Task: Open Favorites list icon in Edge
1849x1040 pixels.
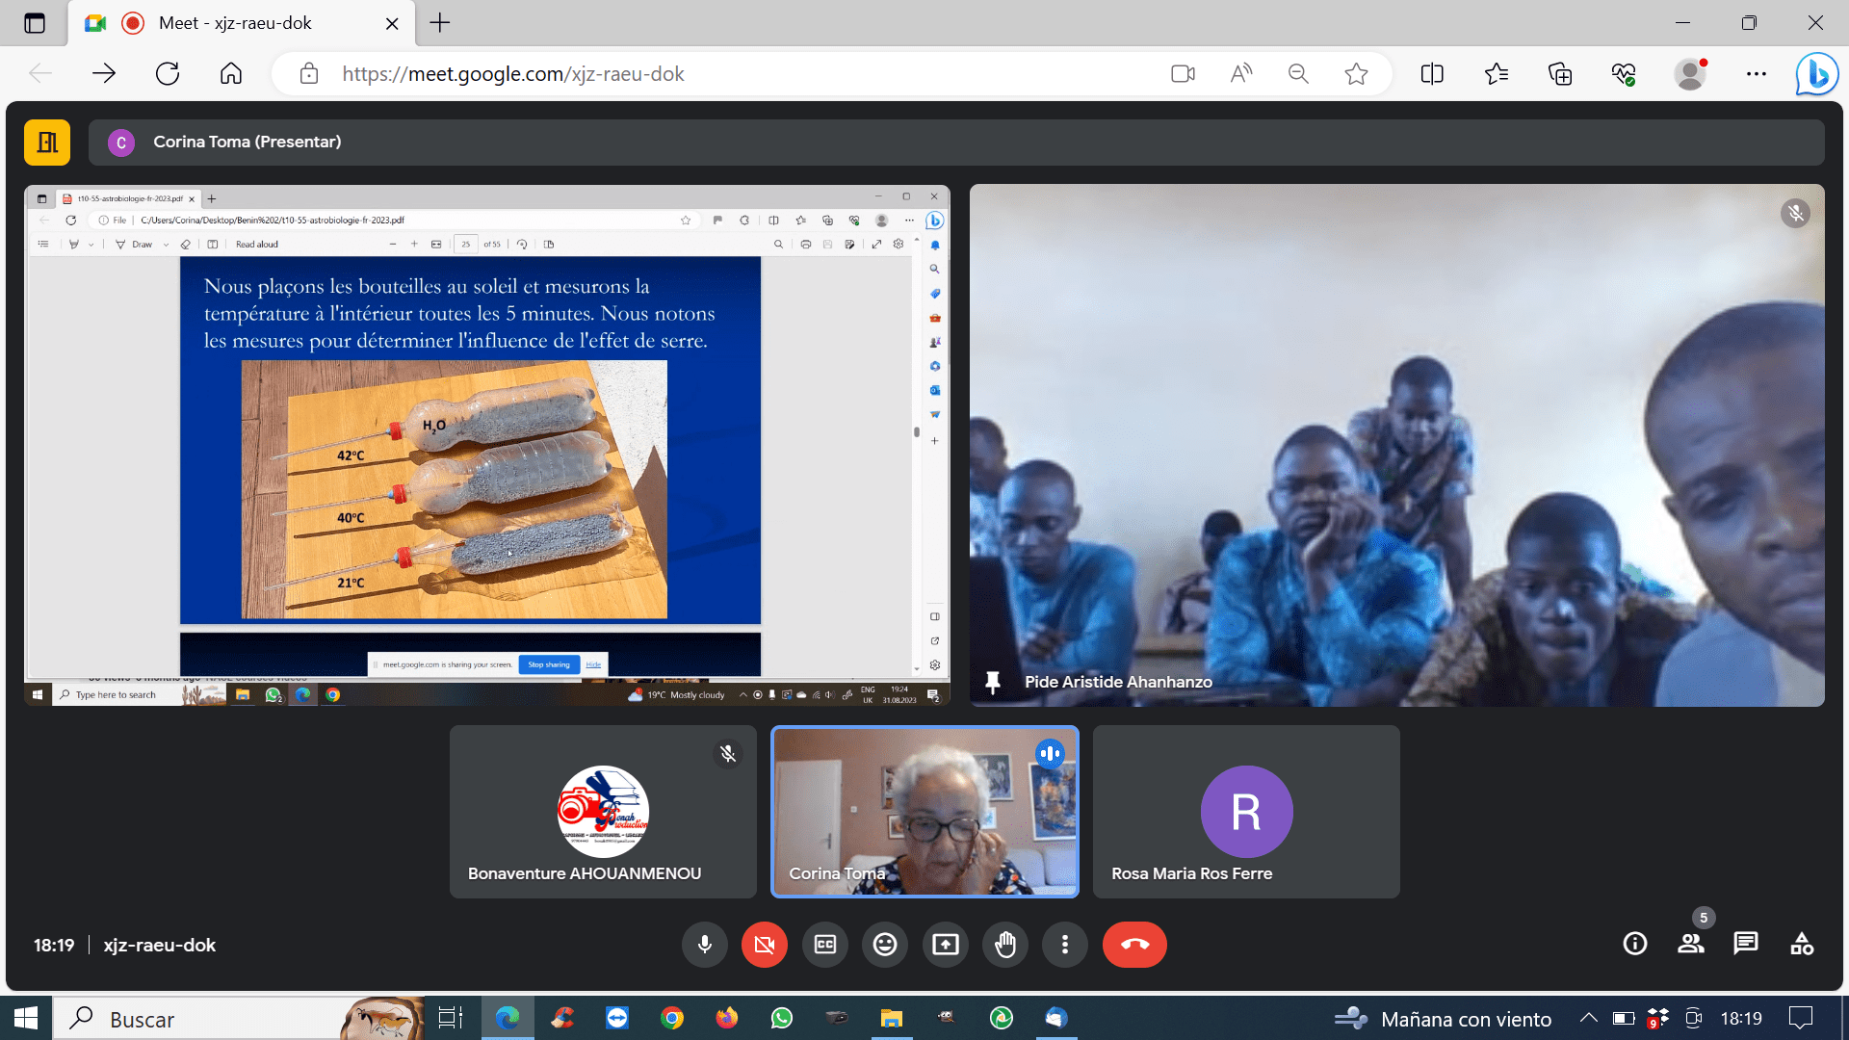Action: (x=1497, y=74)
